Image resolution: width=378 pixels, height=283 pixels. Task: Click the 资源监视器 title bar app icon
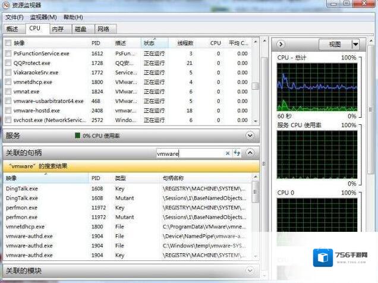click(x=7, y=5)
